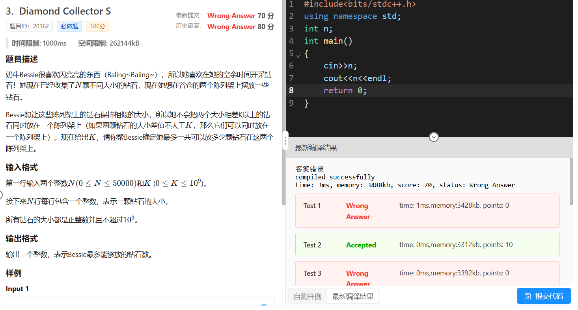Click the left problem panel scrollbar
This screenshot has width=578, height=310.
283,102
